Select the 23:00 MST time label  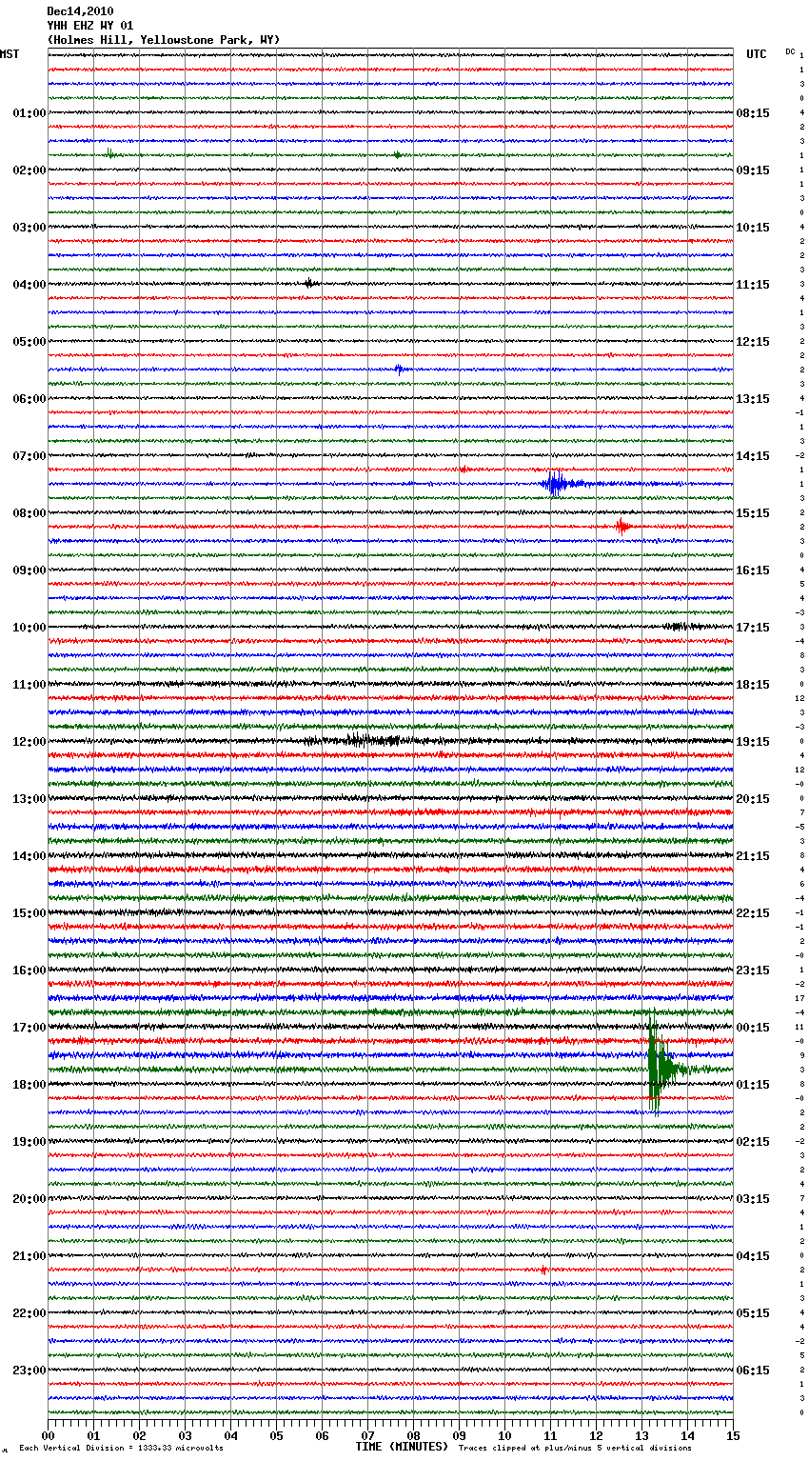pos(30,1371)
